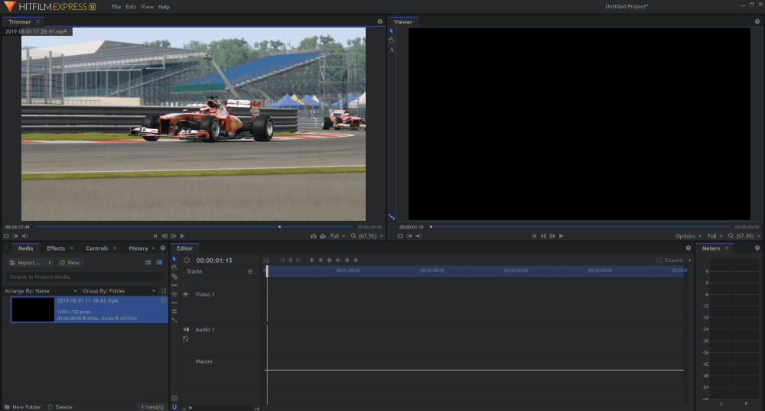Screen dimensions: 765x411
Task: Click Viewer playback scrub bar handle
Action: point(431,226)
